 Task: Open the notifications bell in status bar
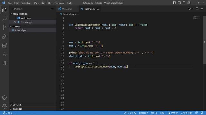[x=202, y=113]
